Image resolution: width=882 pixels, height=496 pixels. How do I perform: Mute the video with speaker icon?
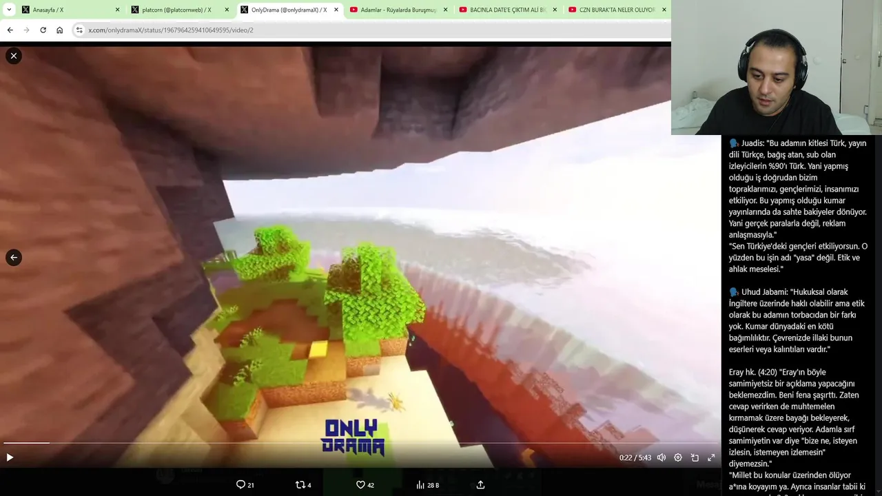click(661, 457)
